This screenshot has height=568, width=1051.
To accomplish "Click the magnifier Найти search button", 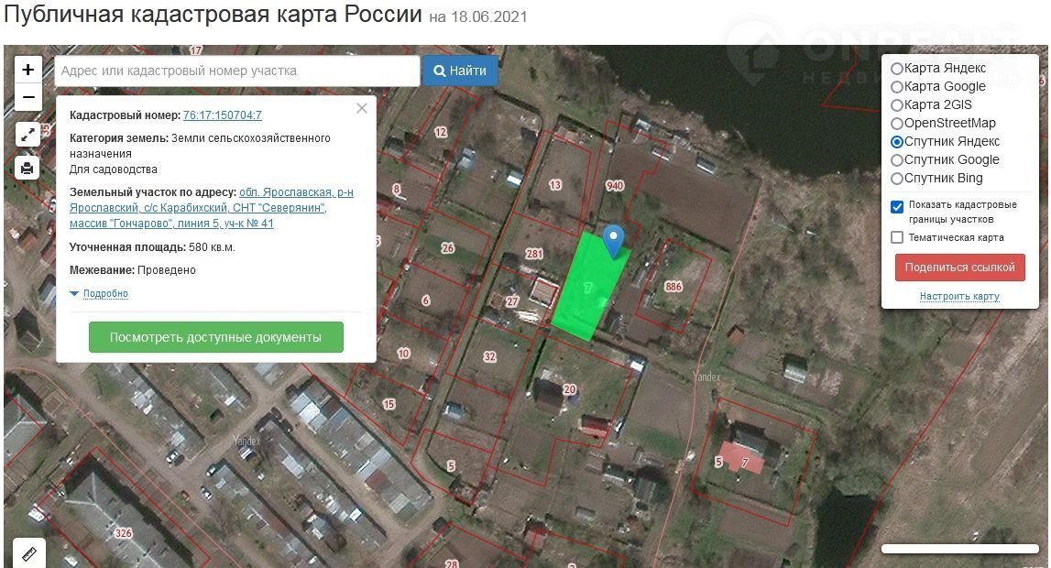I will 460,71.
